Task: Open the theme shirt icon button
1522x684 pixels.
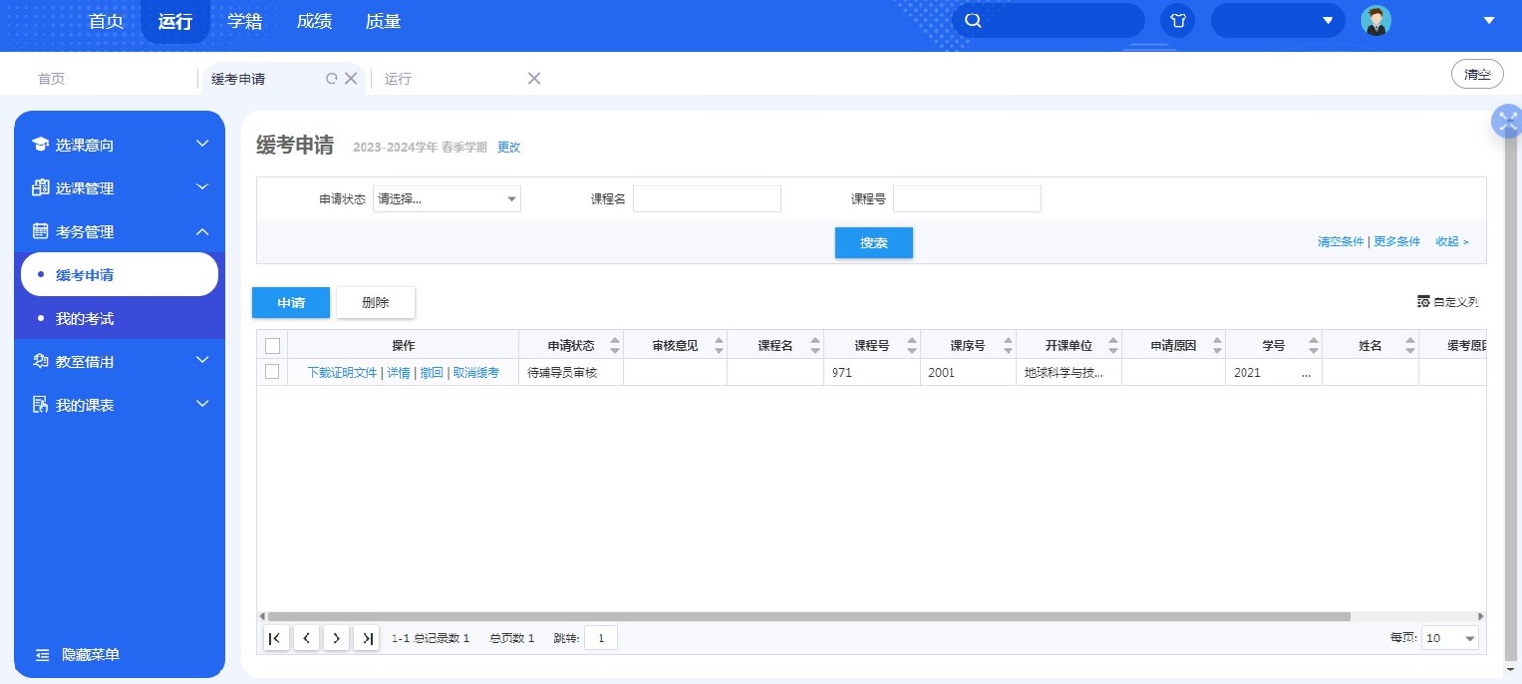Action: click(x=1178, y=20)
